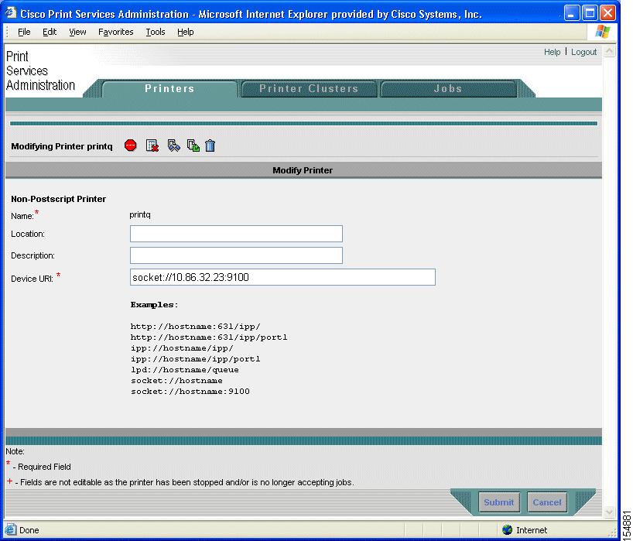Click the Logout link

(583, 52)
